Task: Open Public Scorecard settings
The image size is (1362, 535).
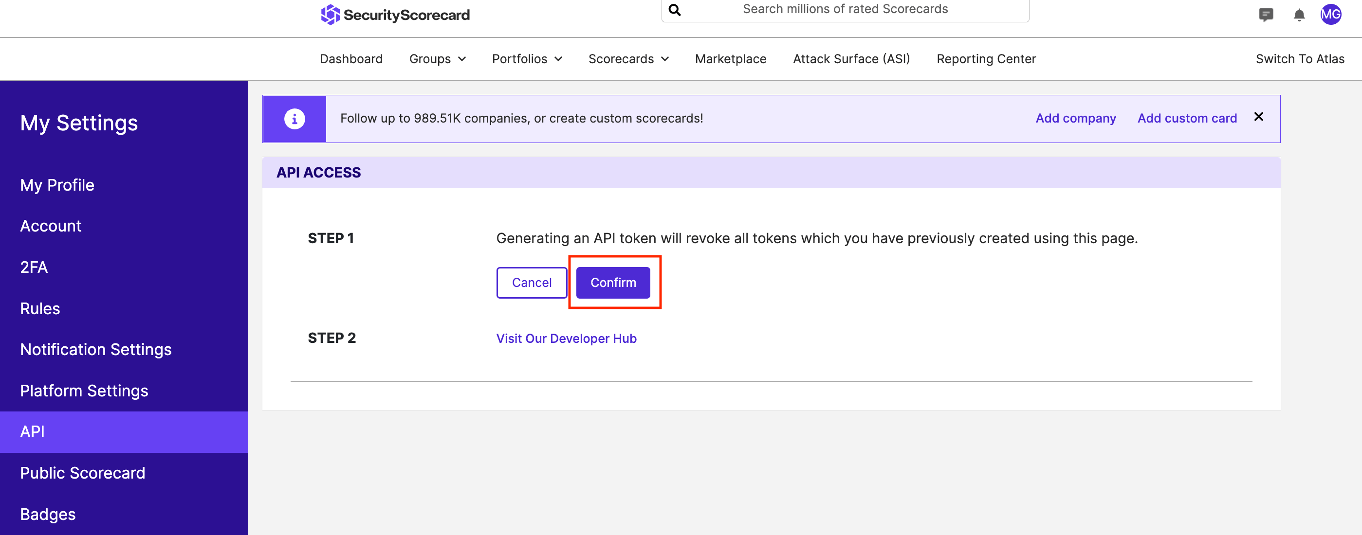Action: [x=82, y=473]
